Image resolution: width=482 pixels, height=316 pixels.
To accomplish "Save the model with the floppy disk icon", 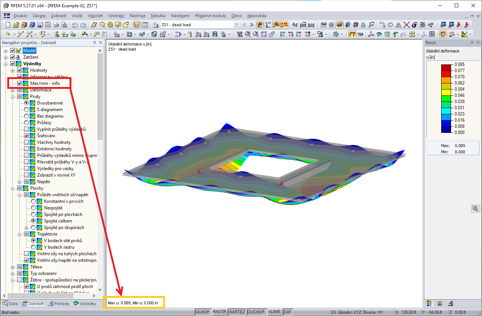I will point(40,25).
